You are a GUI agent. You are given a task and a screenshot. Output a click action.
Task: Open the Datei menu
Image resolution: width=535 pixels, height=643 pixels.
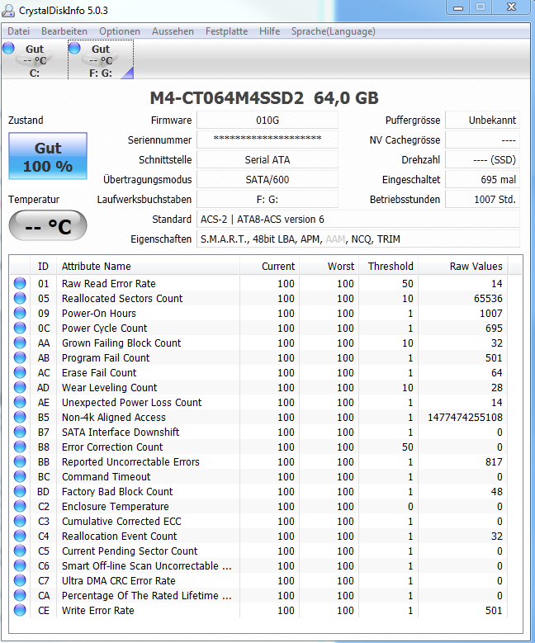pyautogui.click(x=18, y=31)
